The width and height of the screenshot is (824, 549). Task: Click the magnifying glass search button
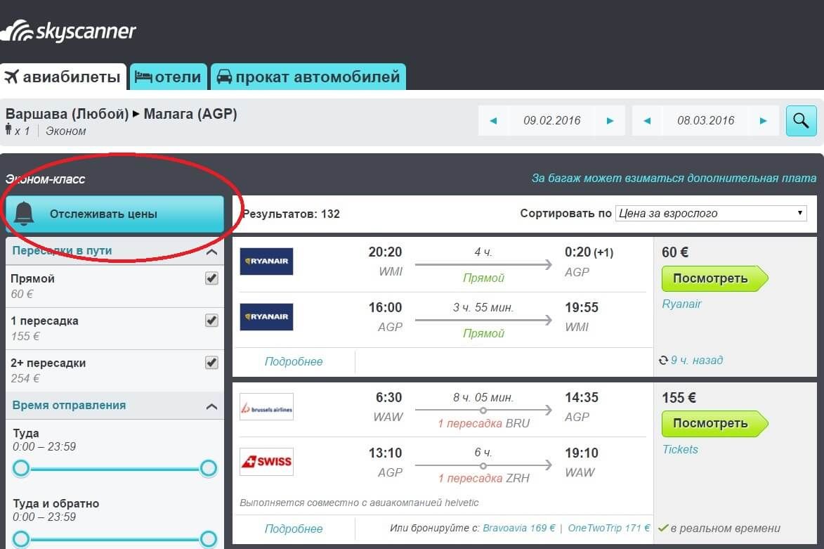coord(801,120)
